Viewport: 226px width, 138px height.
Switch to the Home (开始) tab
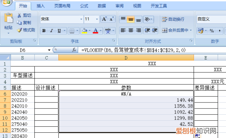pos(23,6)
